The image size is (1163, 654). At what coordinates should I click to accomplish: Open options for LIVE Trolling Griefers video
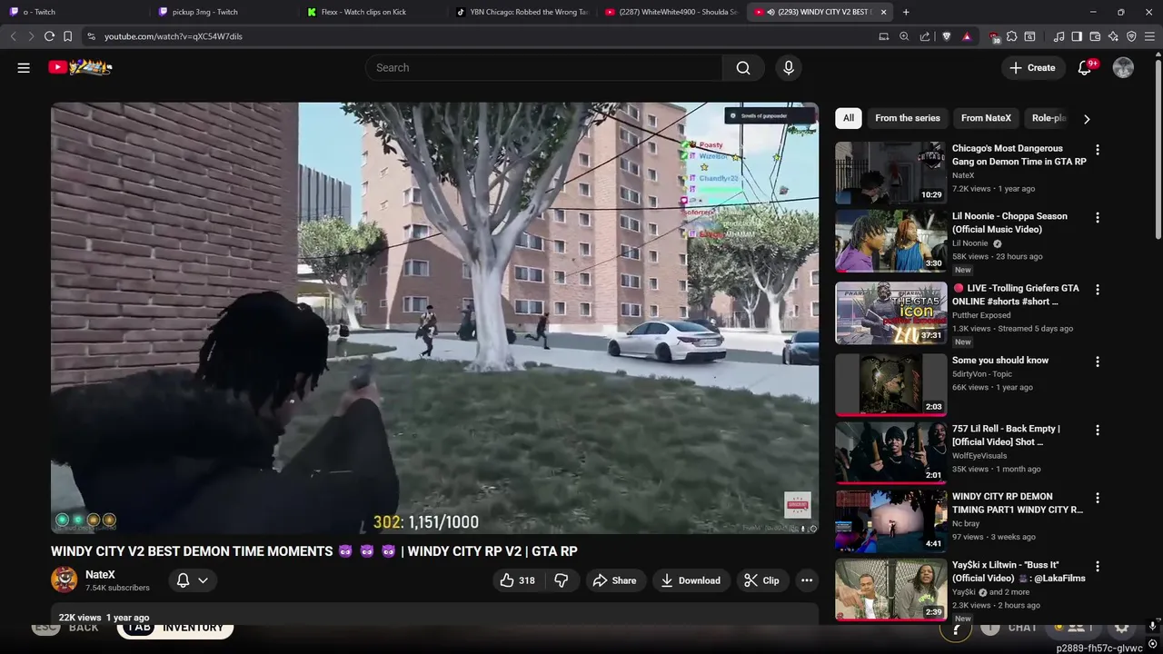pyautogui.click(x=1098, y=290)
